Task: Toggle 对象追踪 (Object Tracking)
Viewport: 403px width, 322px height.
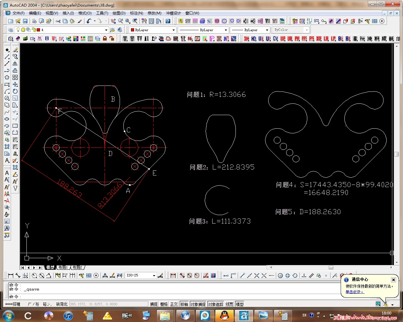Action: point(216,304)
